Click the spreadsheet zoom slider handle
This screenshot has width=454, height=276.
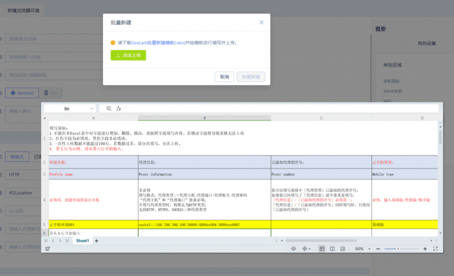[398, 249]
